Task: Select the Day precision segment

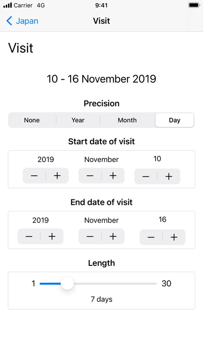Action: point(175,120)
